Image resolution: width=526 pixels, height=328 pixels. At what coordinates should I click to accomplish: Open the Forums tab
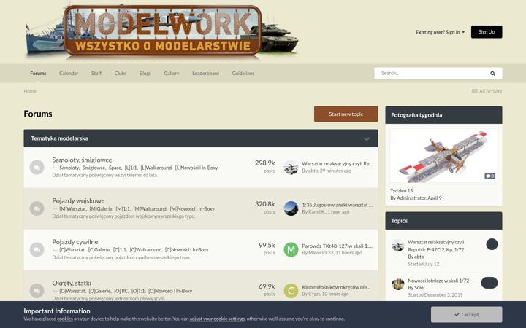(38, 74)
